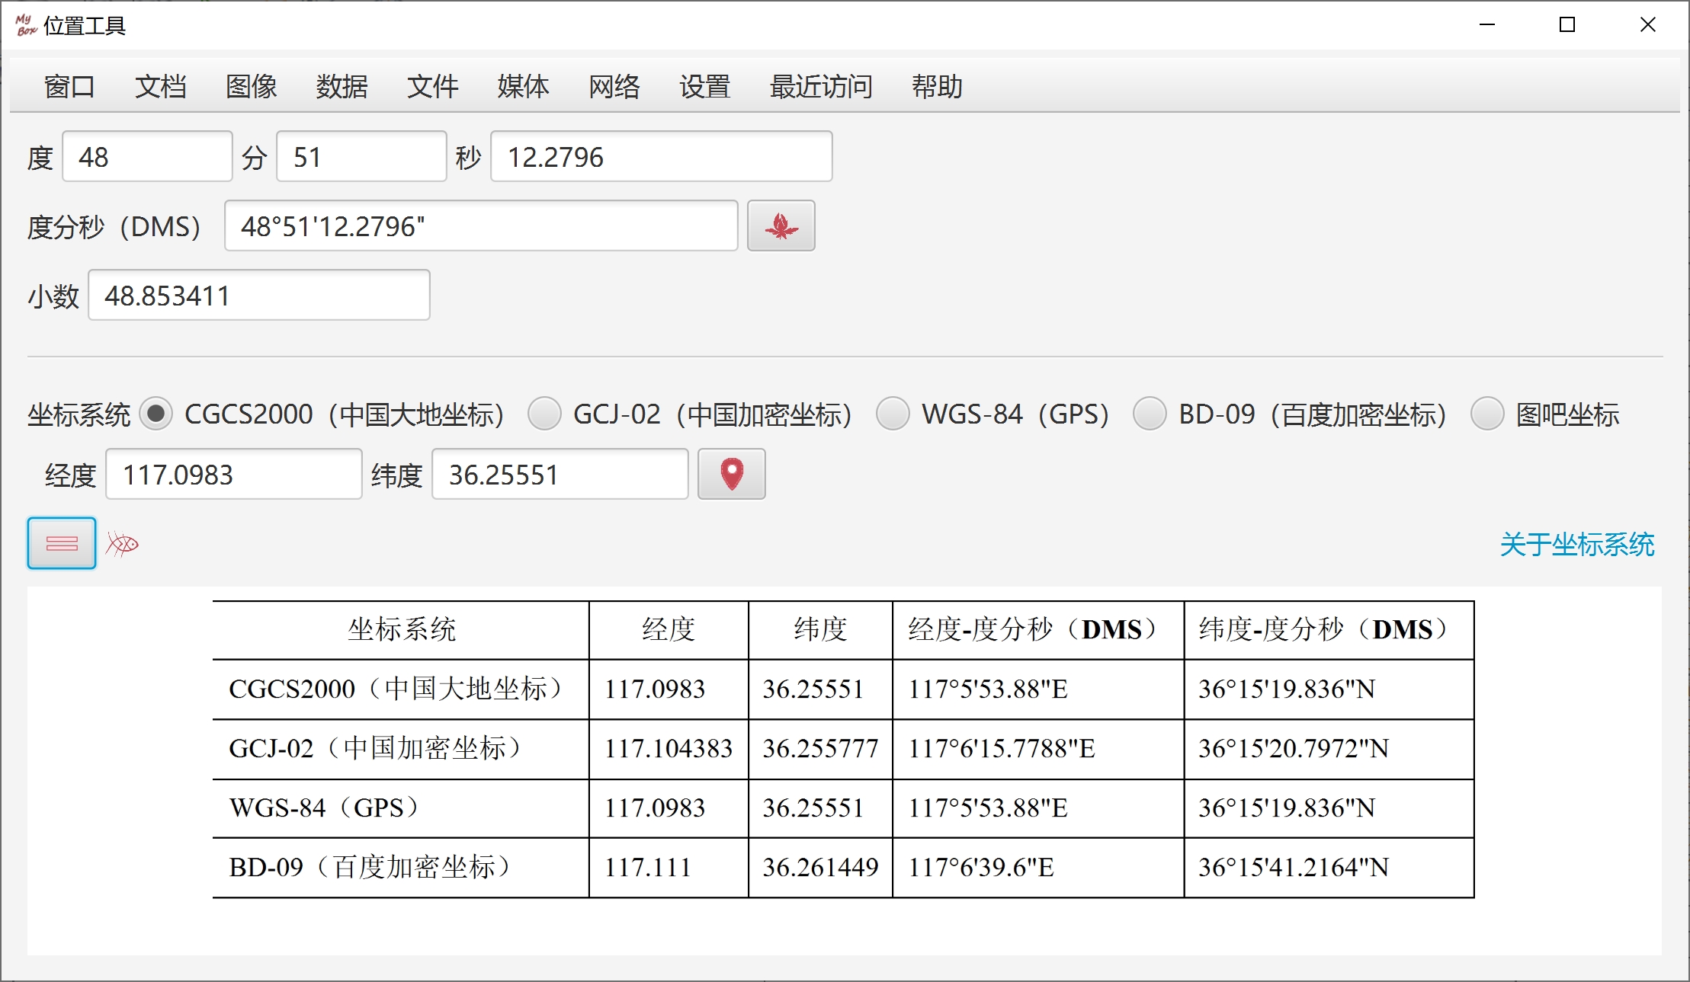
Task: Click the 纬度 latitude input field
Action: click(x=560, y=474)
